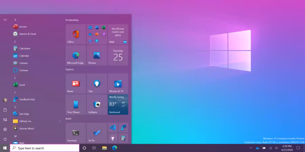
Task: Click the Power button in Start sidebar
Action: click(5, 139)
